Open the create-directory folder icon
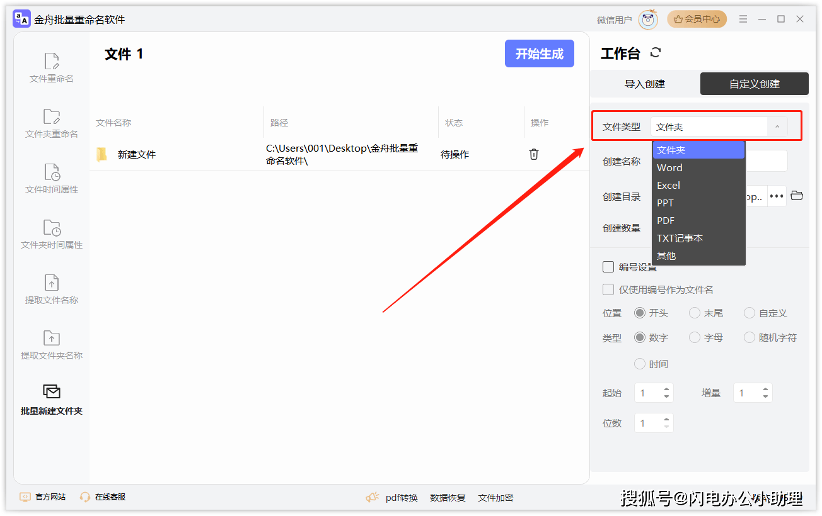This screenshot has width=822, height=516. tap(797, 196)
